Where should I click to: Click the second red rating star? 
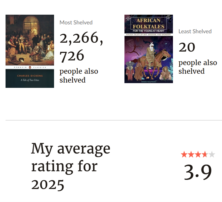pos(191,155)
